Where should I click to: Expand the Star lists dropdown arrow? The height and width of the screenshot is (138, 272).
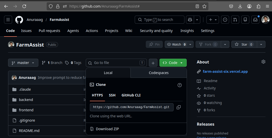click(261, 45)
